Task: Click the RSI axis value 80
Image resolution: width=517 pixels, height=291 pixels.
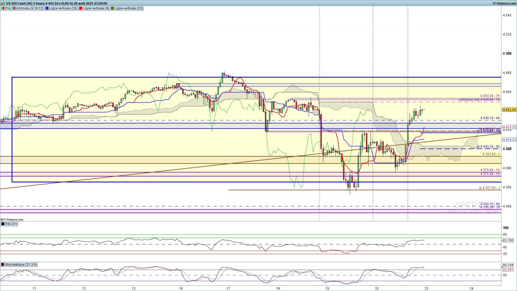Action: [505, 234]
